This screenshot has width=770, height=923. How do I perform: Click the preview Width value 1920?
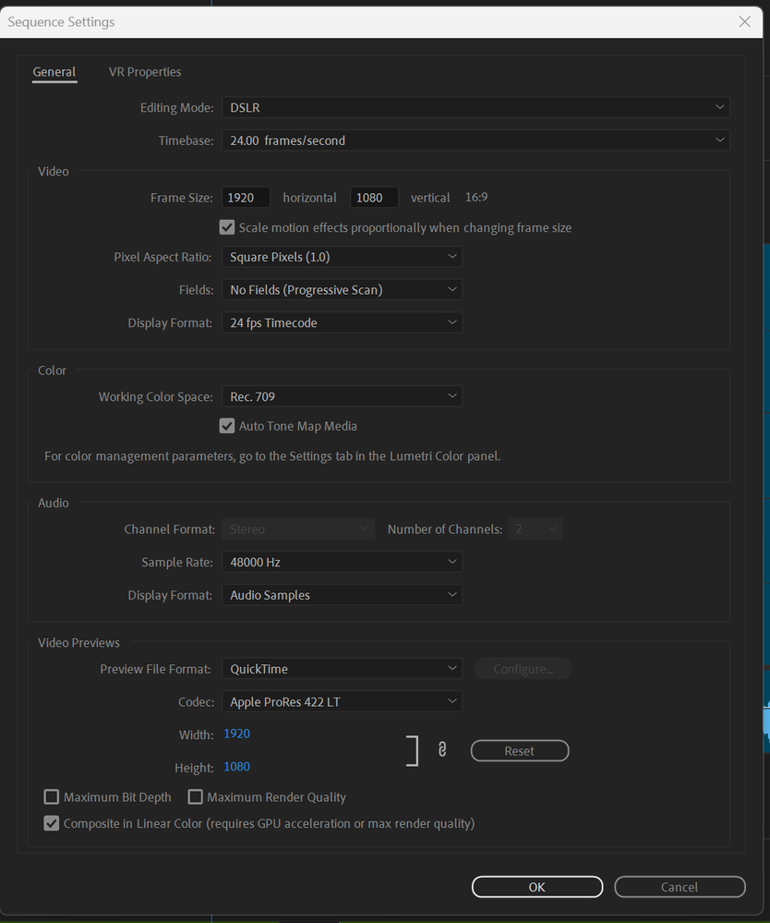(237, 734)
